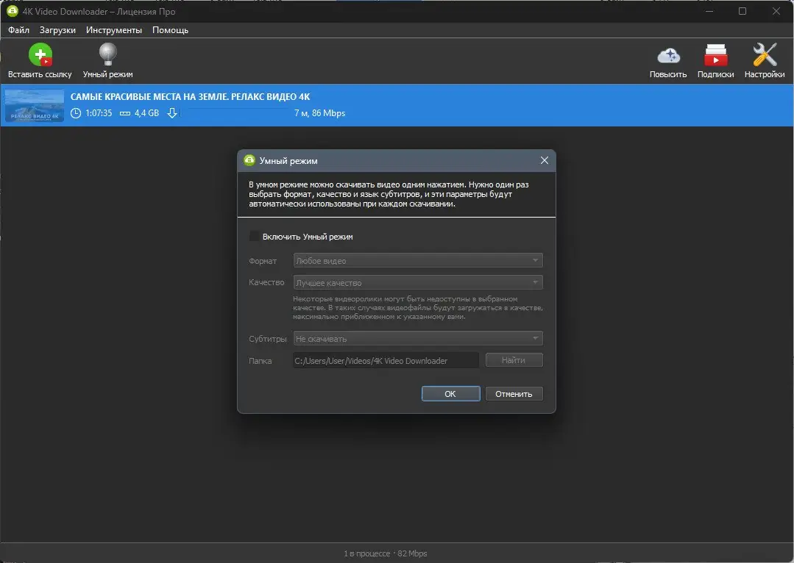
Task: Open the Субтитры dropdown Не скачивать
Action: point(418,338)
